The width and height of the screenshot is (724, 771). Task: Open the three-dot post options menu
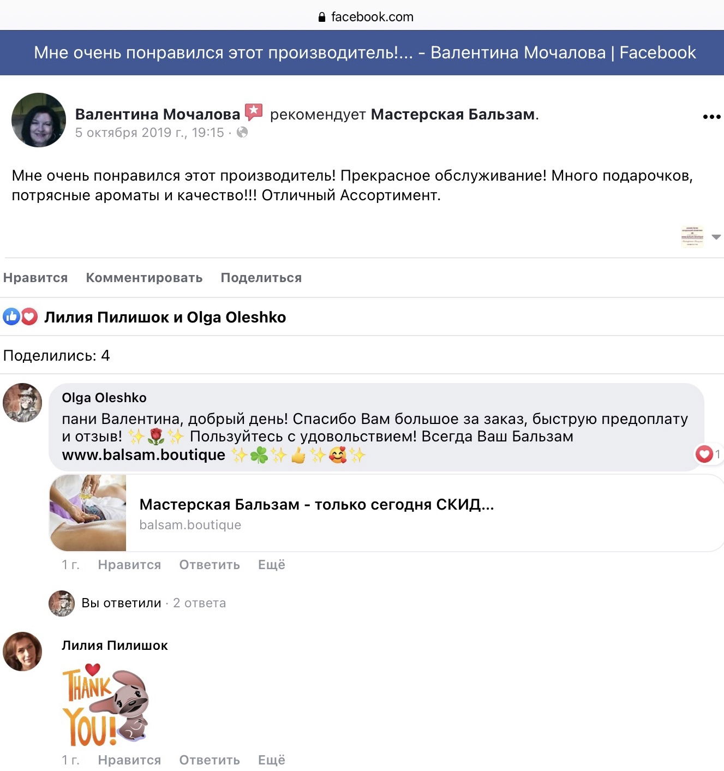711,117
